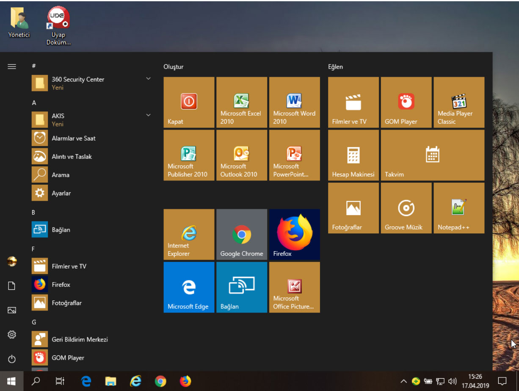The height and width of the screenshot is (391, 519).
Task: Open Pictures icon in Start rail
Action: point(12,310)
